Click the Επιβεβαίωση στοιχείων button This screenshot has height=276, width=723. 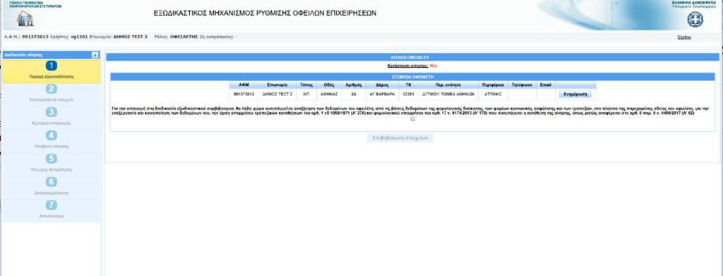tap(400, 138)
